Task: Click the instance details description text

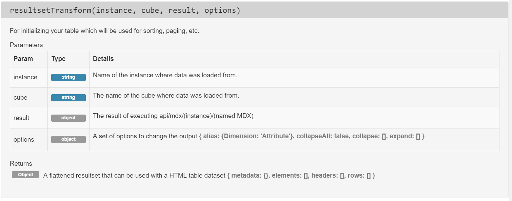Action: (x=165, y=75)
